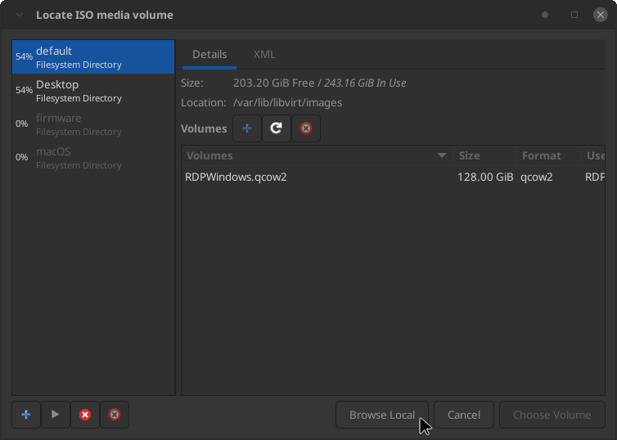
Task: Stop the selected storage pool
Action: pyautogui.click(x=85, y=415)
